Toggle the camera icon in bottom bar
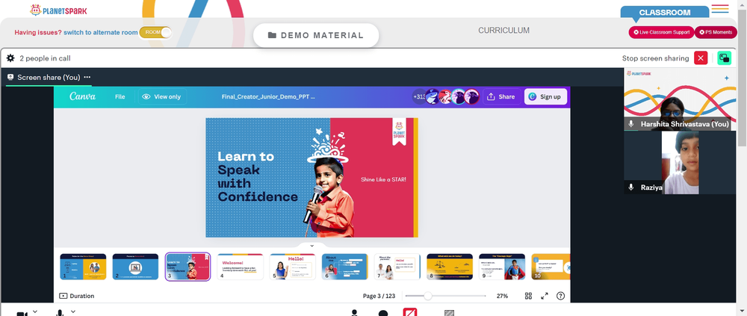 22,314
